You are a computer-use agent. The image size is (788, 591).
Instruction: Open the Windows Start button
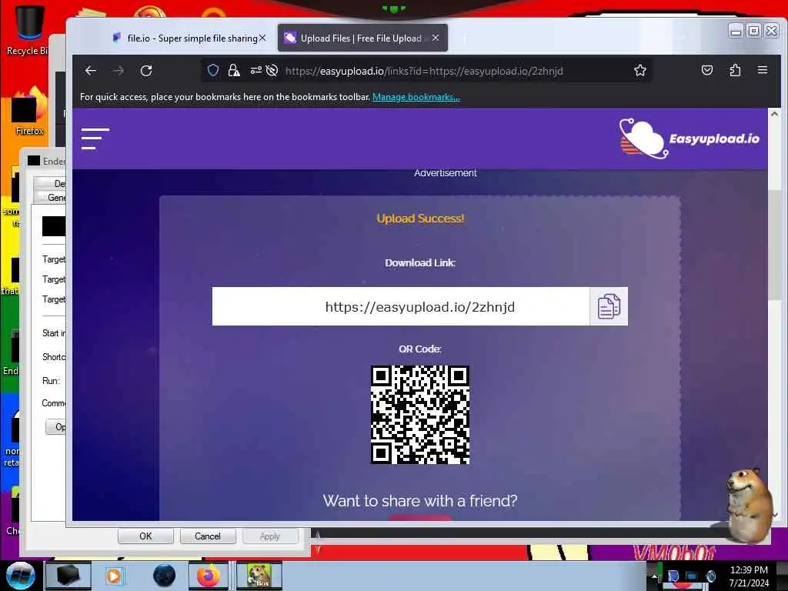click(x=20, y=576)
